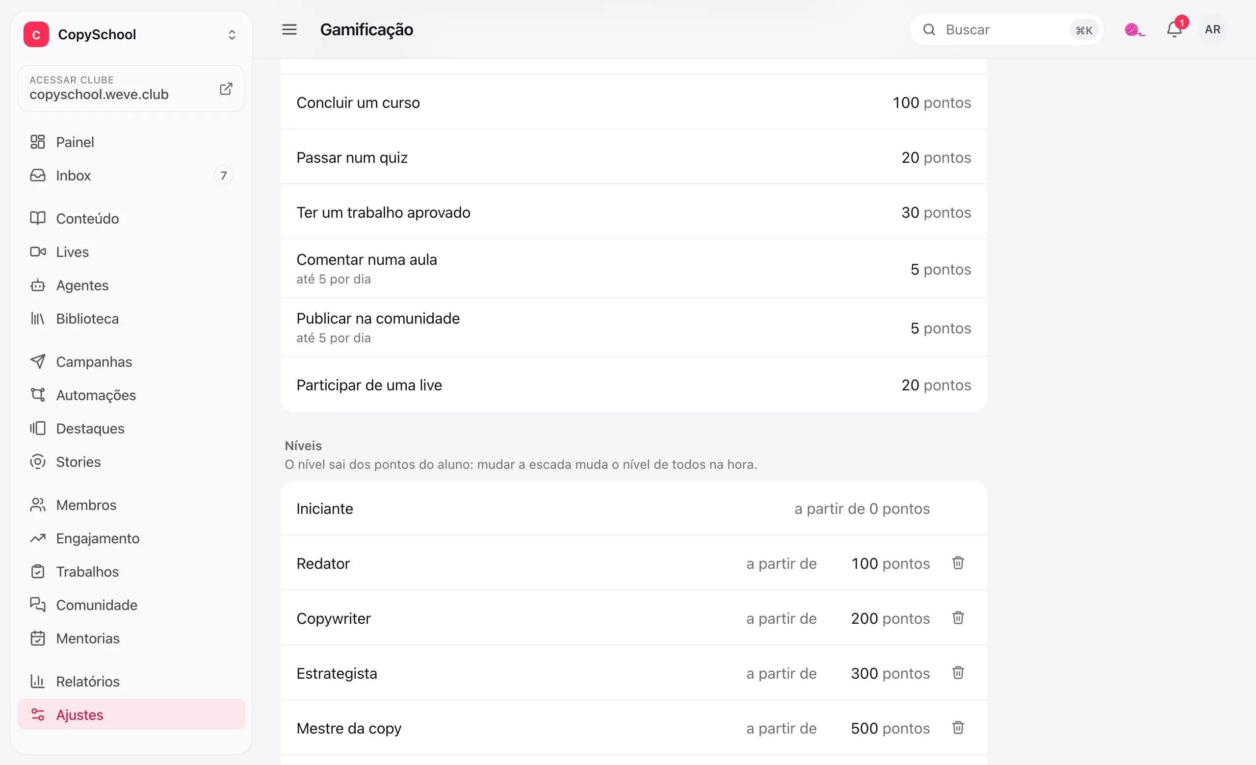Image resolution: width=1256 pixels, height=765 pixels.
Task: Open Agentes in the sidebar
Action: point(131,285)
